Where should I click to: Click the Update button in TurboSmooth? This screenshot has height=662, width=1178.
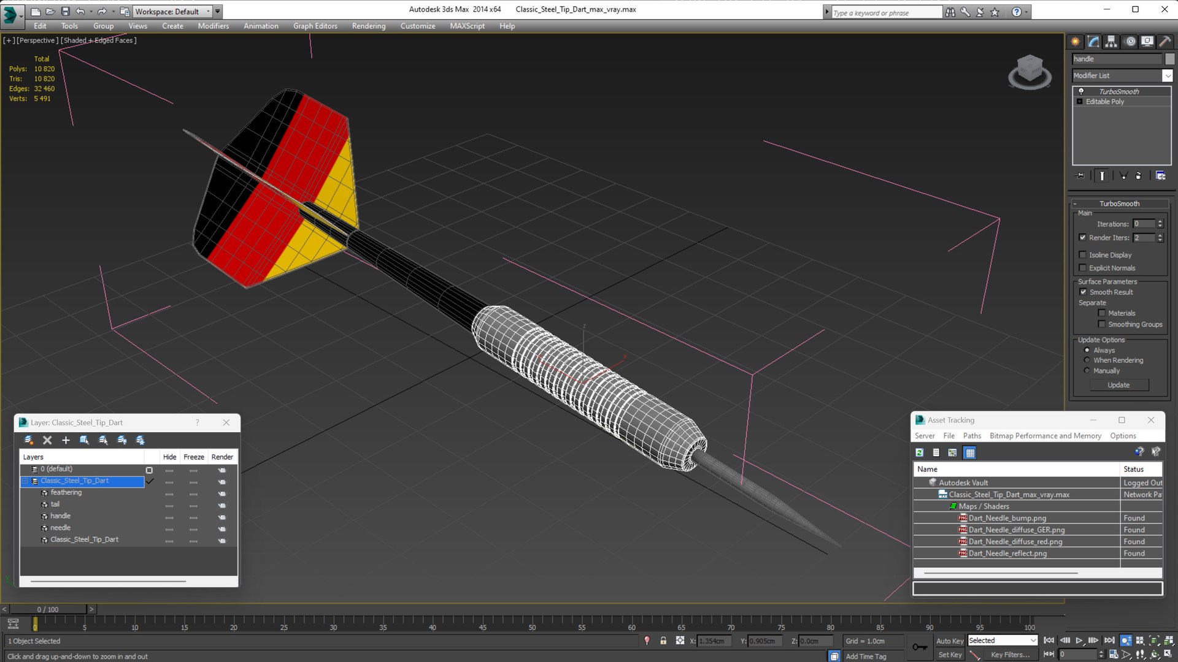coord(1118,385)
